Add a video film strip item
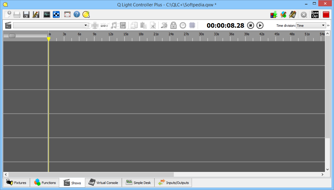The height and width of the screenshot is (190, 334). tap(123, 25)
